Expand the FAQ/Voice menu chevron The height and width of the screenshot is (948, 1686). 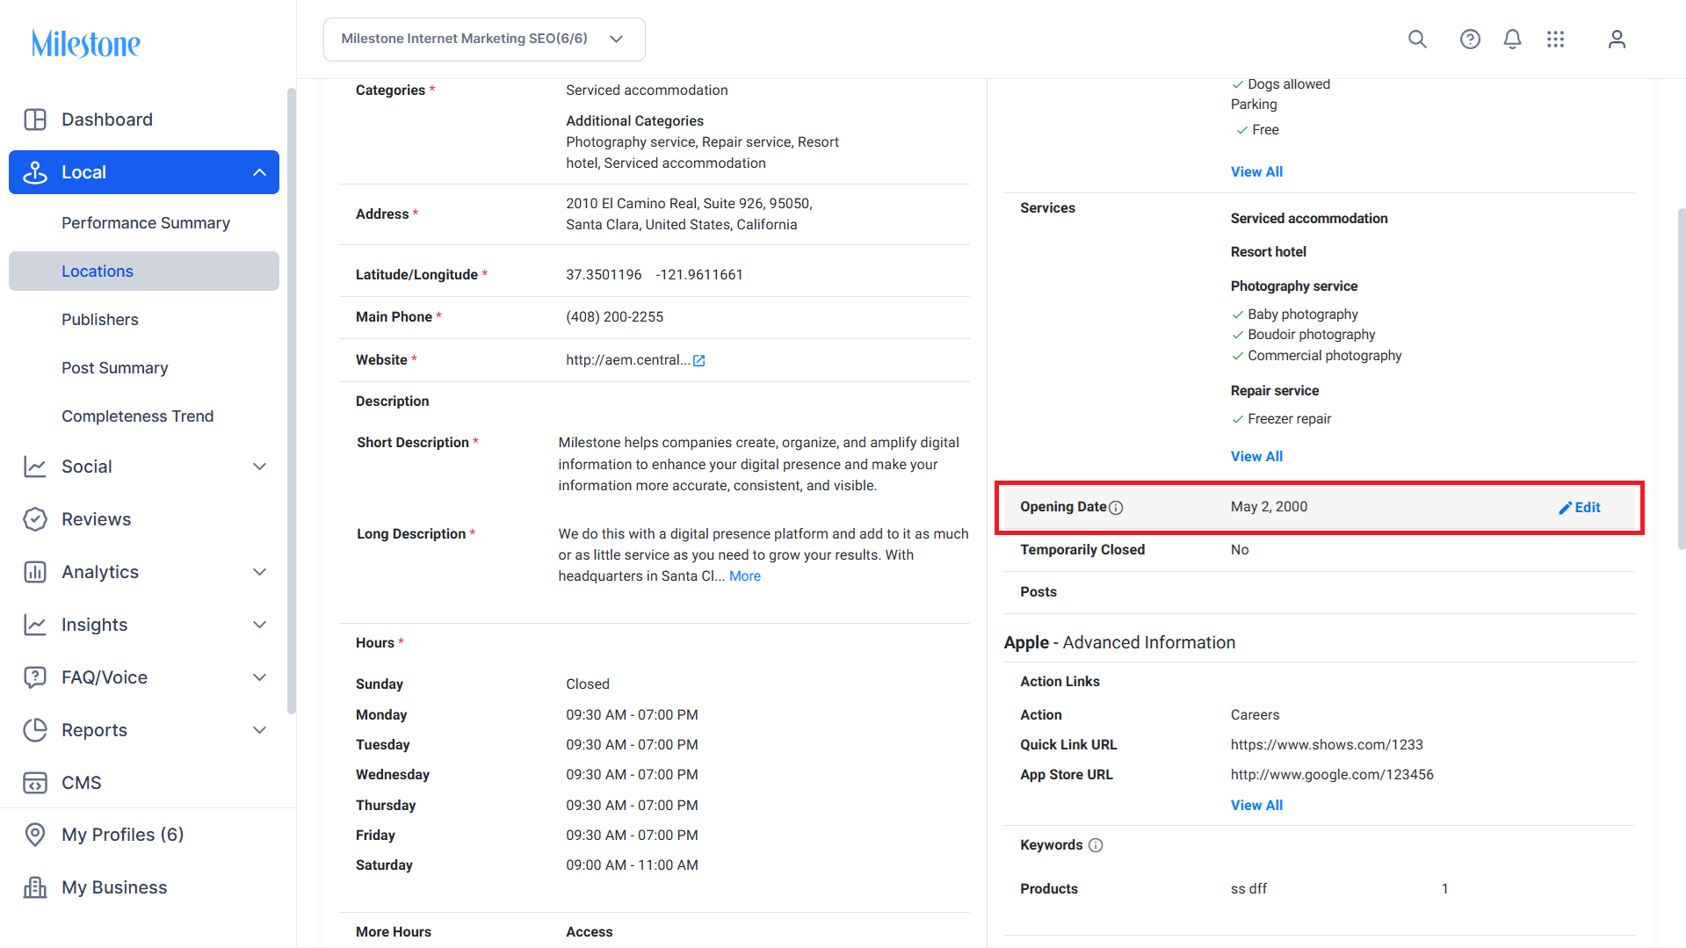click(259, 677)
